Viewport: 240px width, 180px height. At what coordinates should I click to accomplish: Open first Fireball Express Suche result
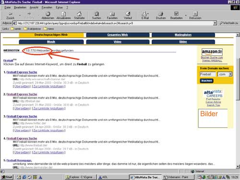pos(22,72)
